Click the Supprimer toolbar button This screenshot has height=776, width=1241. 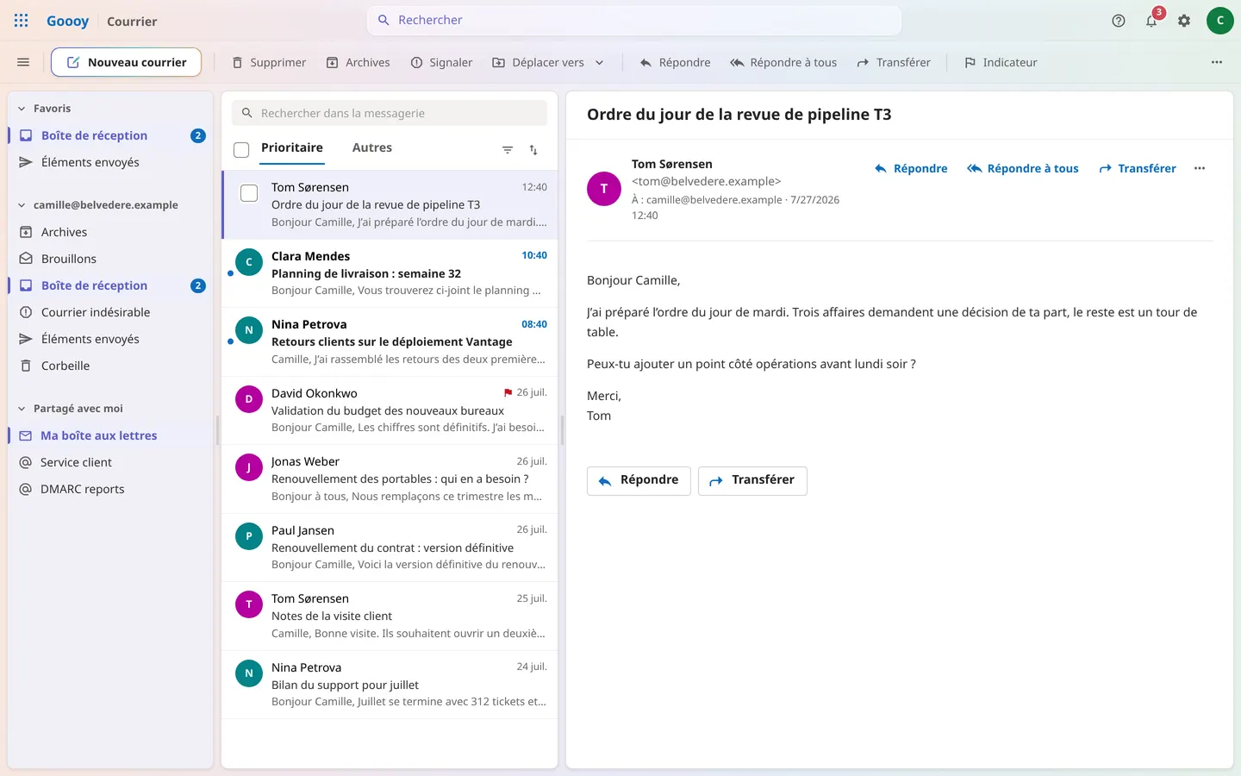269,62
